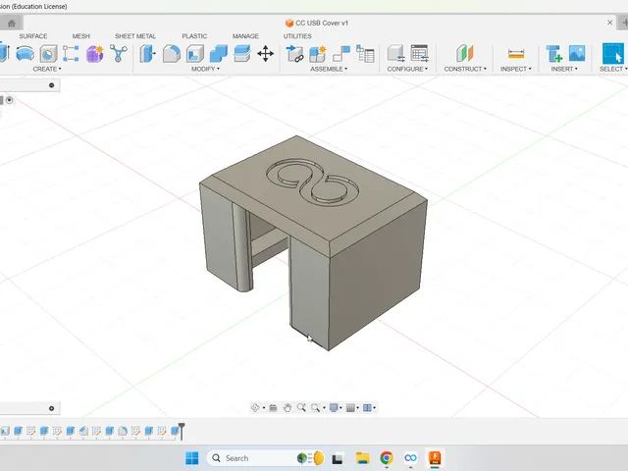The width and height of the screenshot is (628, 471).
Task: Click the timeline end marker
Action: 182,431
